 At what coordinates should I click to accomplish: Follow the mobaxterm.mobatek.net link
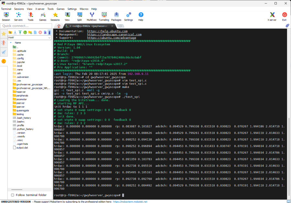click(x=130, y=201)
